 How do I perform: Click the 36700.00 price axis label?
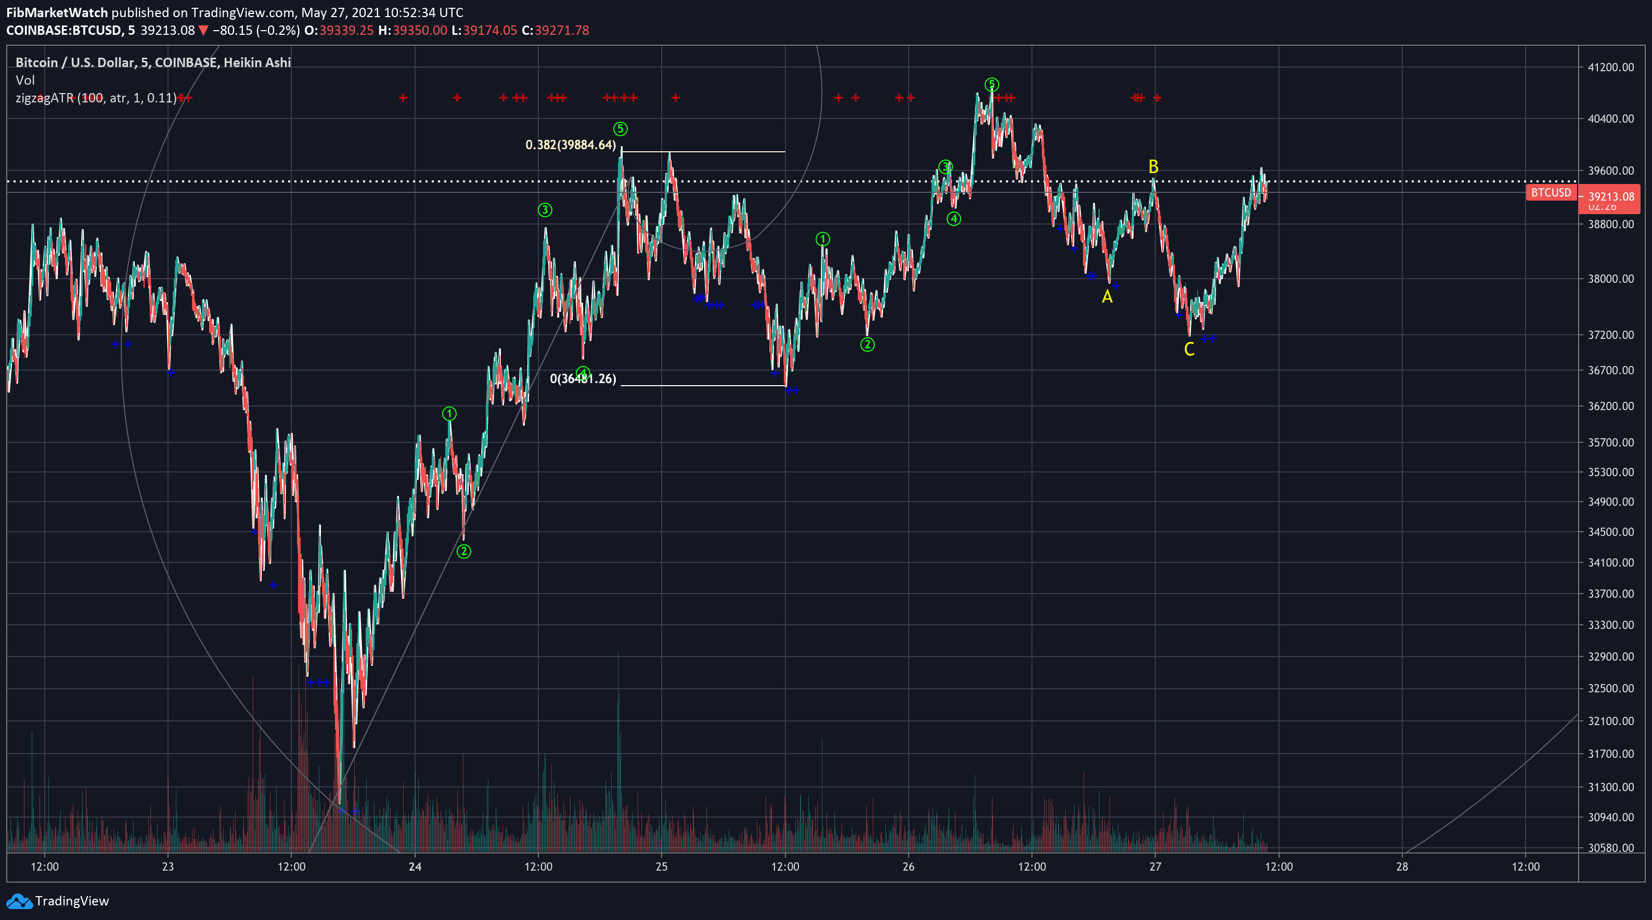(x=1611, y=370)
